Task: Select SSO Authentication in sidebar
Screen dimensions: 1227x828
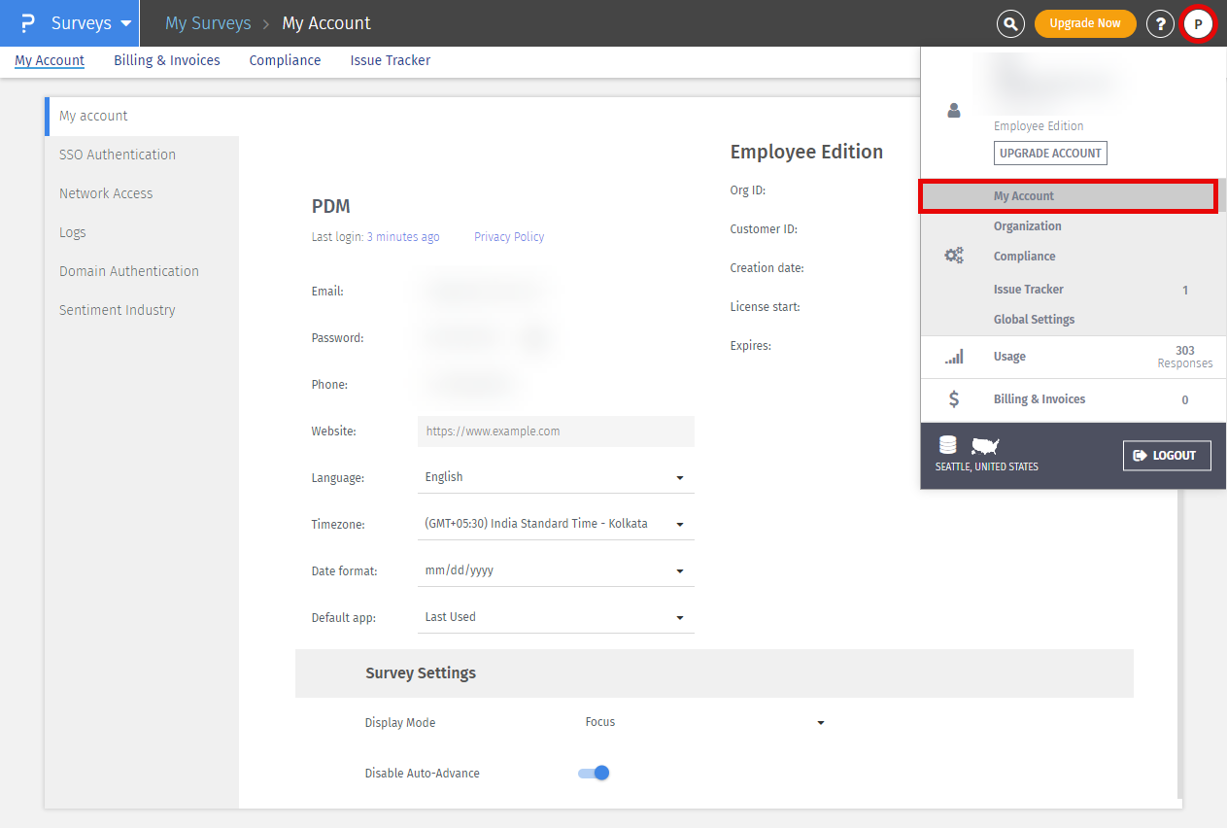Action: tap(118, 155)
